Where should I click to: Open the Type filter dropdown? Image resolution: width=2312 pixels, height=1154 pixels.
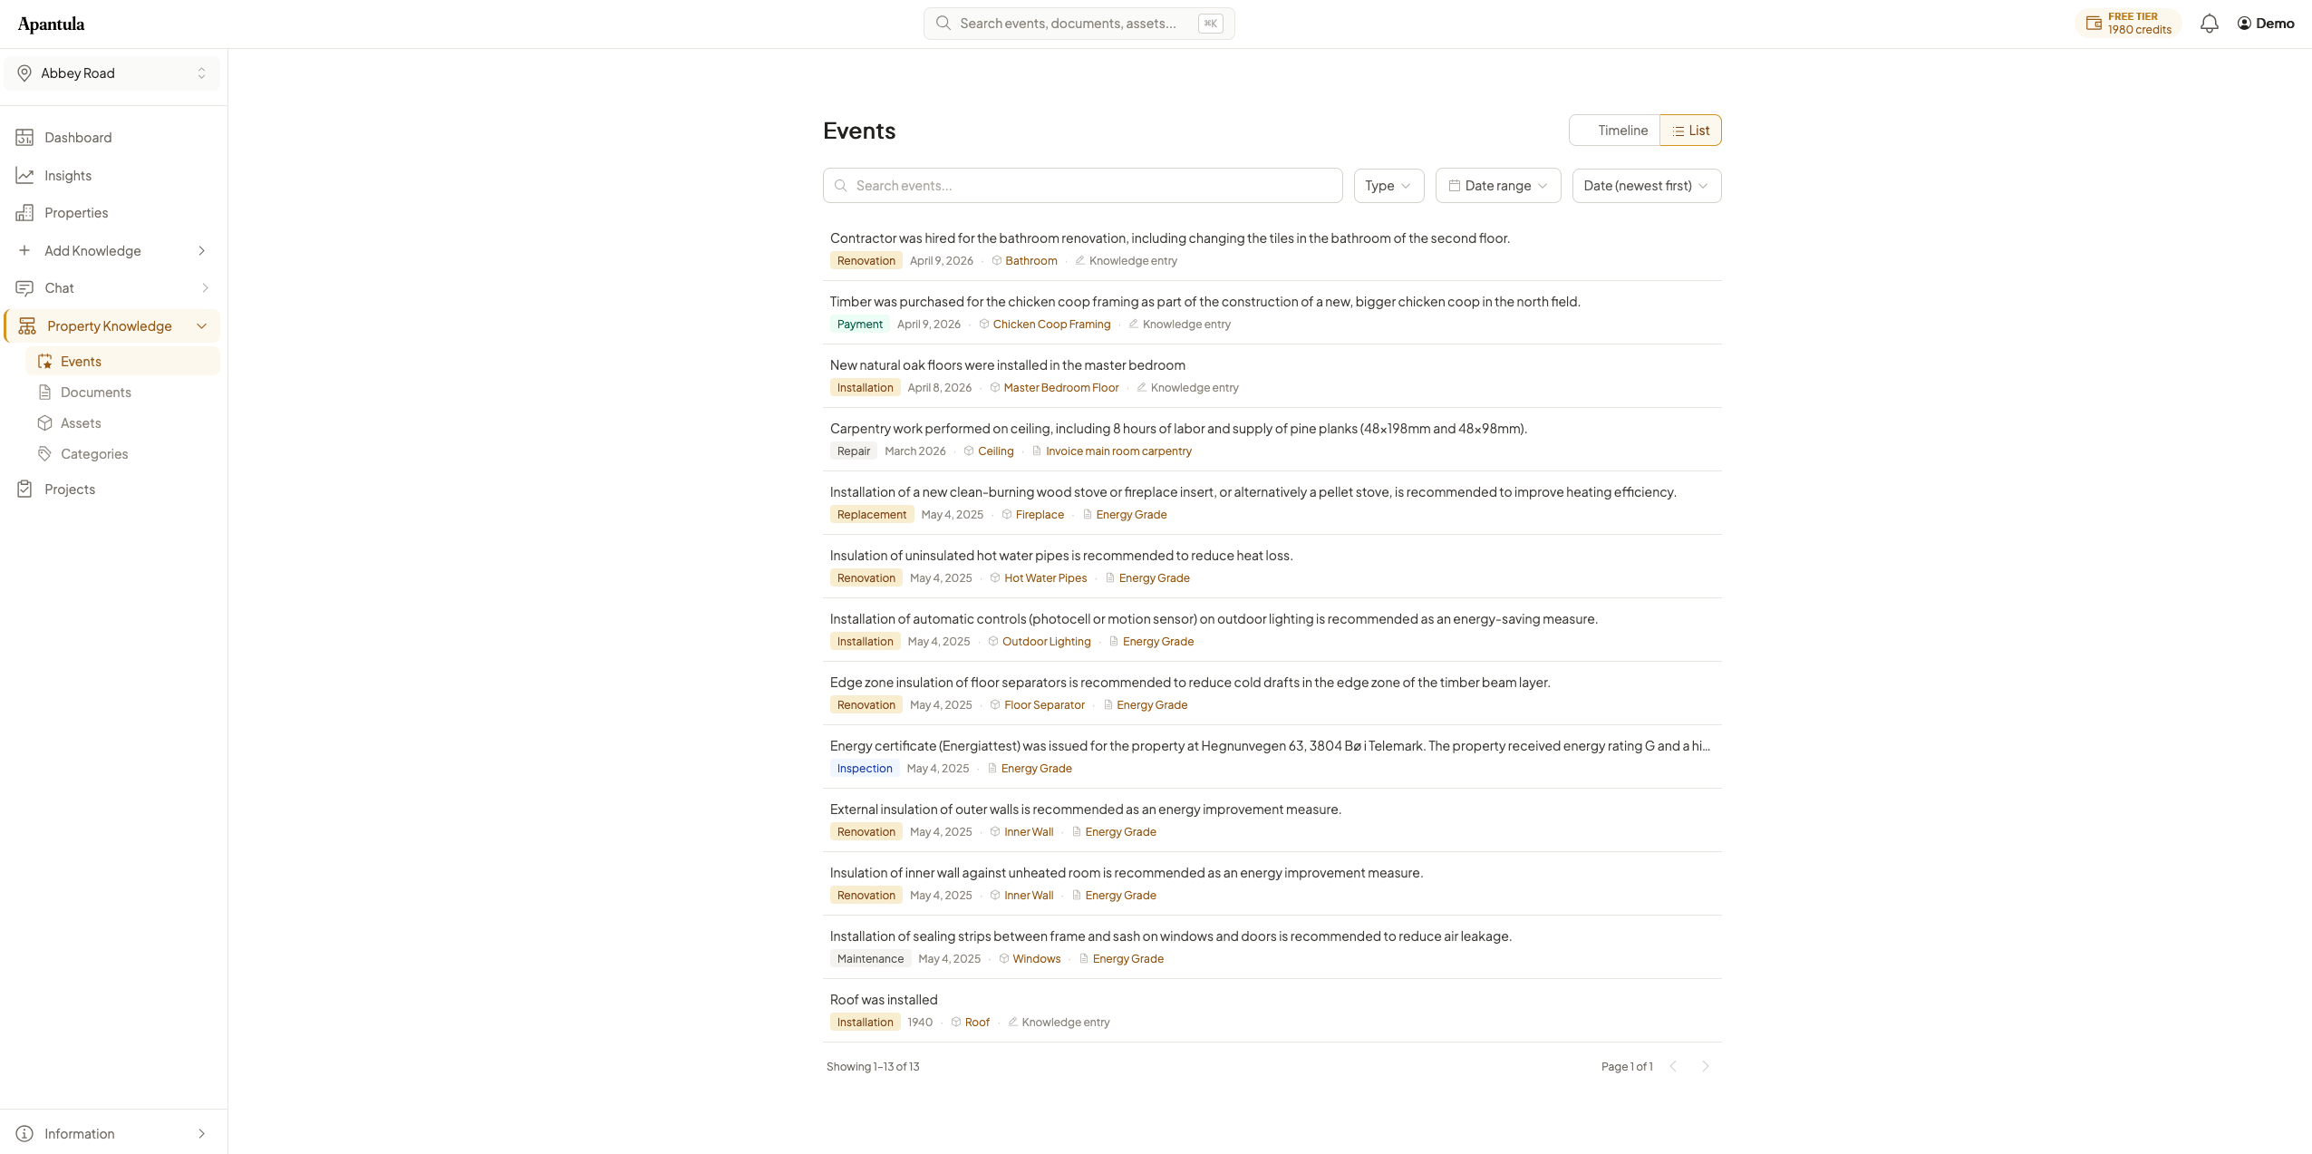[x=1388, y=186]
